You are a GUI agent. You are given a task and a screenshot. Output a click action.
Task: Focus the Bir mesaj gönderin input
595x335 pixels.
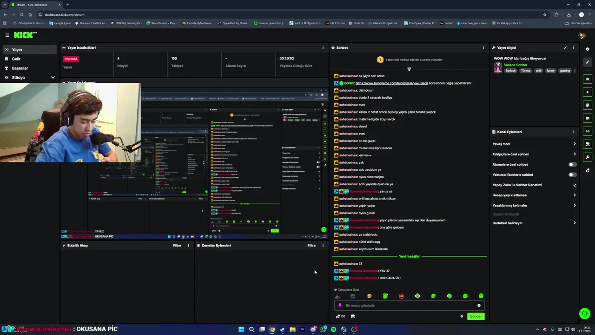coord(409,305)
